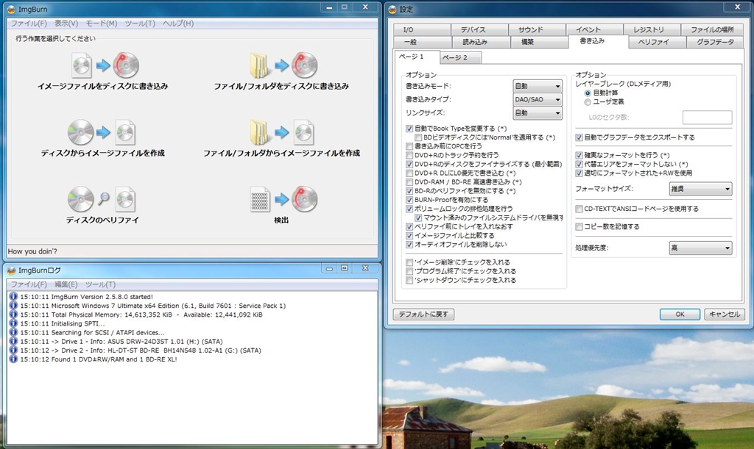Viewport: 754px width, 449px height.
Task: Toggle '代替エリアをフォーマットしない' checkbox
Action: [579, 164]
